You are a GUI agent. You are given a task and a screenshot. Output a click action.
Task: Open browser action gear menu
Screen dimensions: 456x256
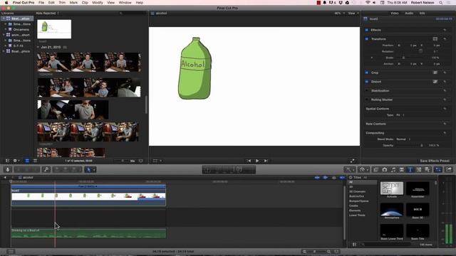pos(16,161)
